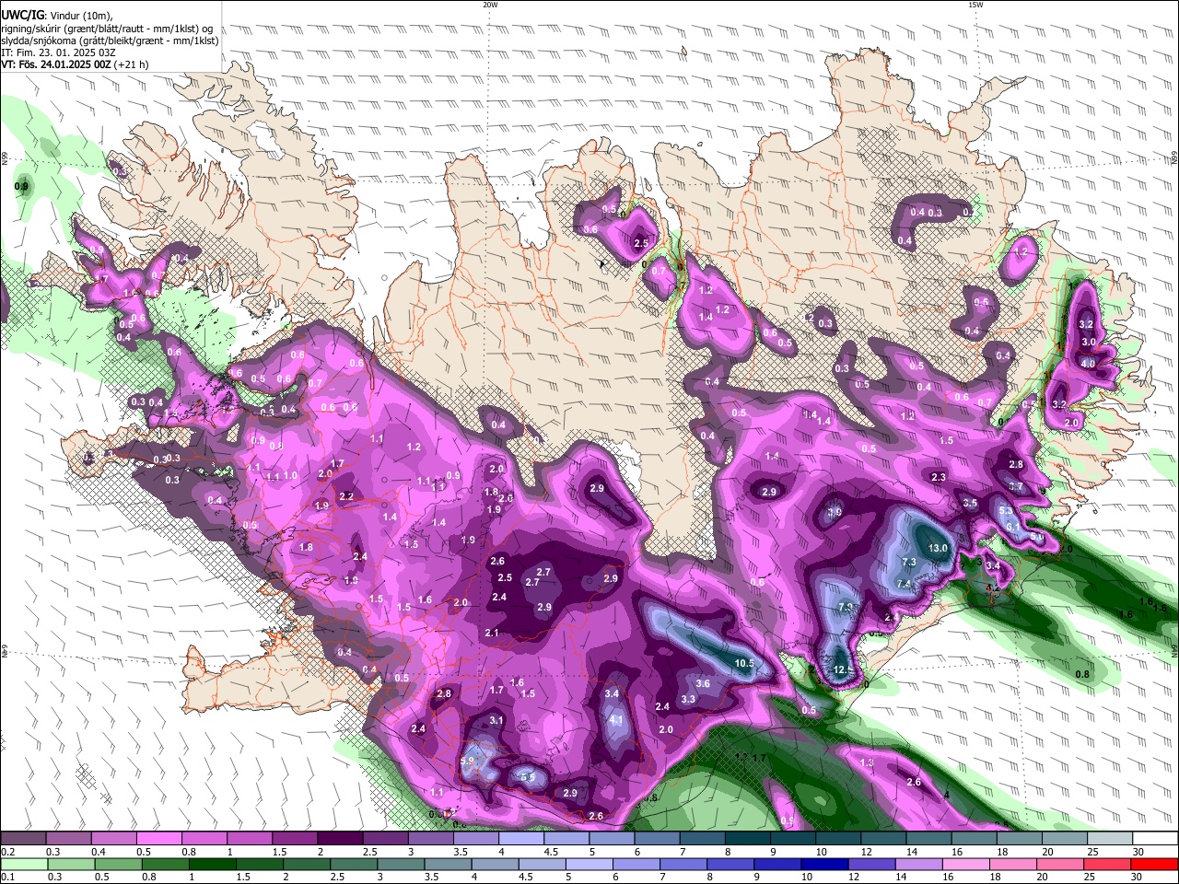Click the 2.2 value on the map
Viewport: 1179px width, 884px height.
pyautogui.click(x=346, y=495)
